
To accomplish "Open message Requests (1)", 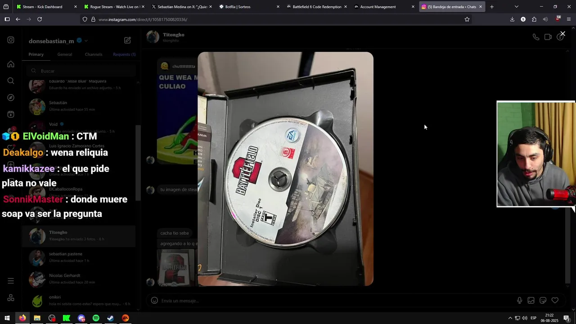I will click(124, 54).
